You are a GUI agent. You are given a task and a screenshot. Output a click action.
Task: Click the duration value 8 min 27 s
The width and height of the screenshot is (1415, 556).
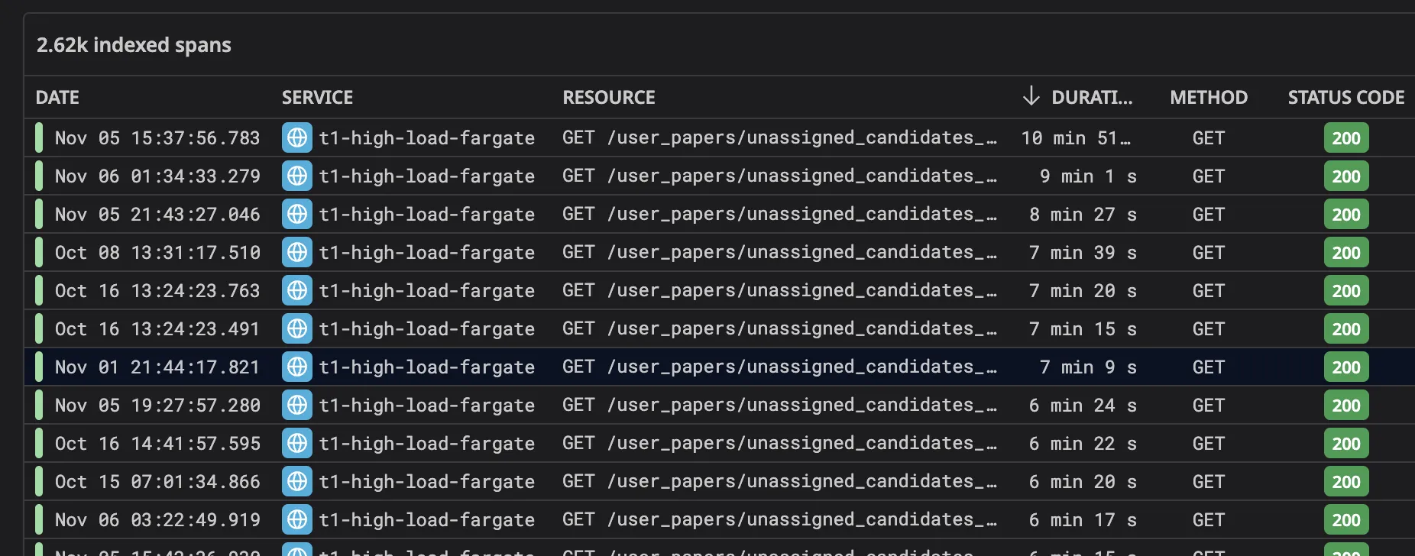[x=1083, y=215]
